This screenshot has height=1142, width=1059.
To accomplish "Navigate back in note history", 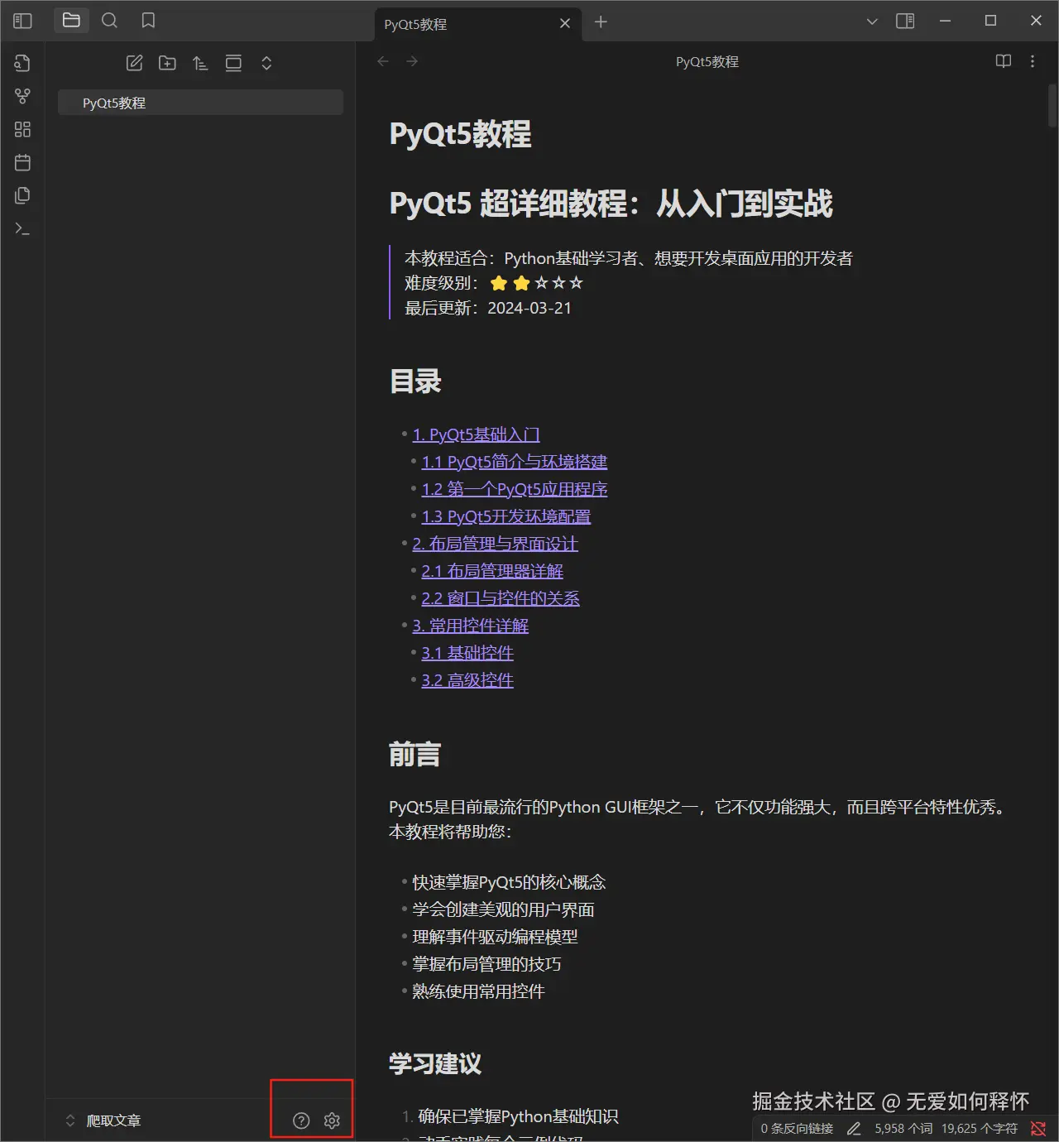I will tap(383, 61).
